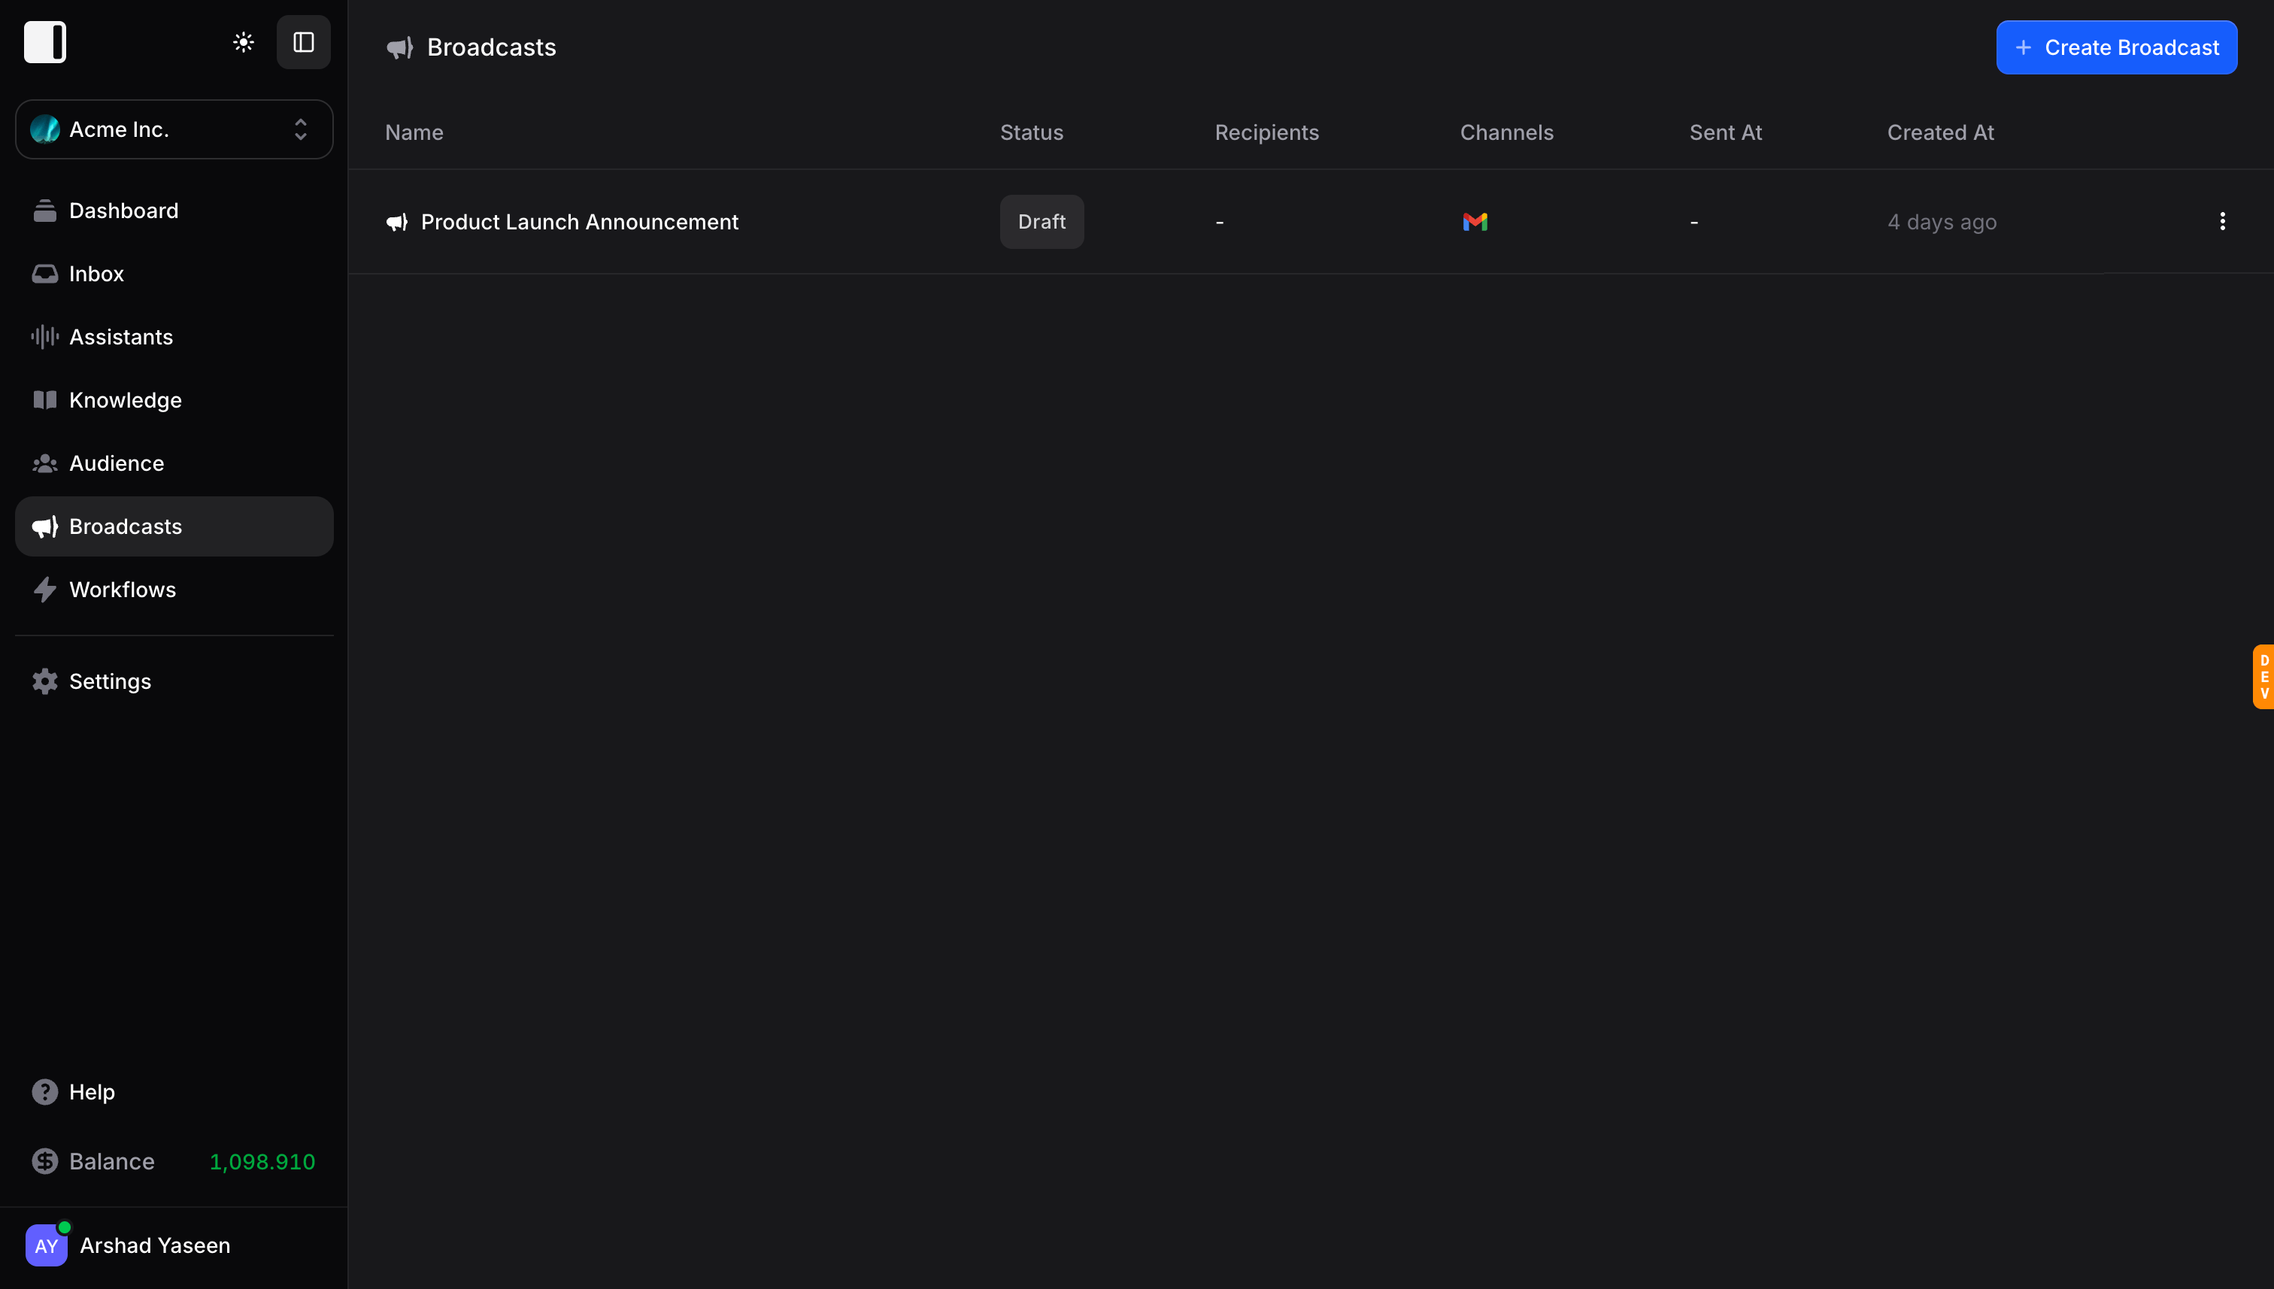
Task: Open the Acme Inc. workspace switcher
Action: tap(174, 129)
